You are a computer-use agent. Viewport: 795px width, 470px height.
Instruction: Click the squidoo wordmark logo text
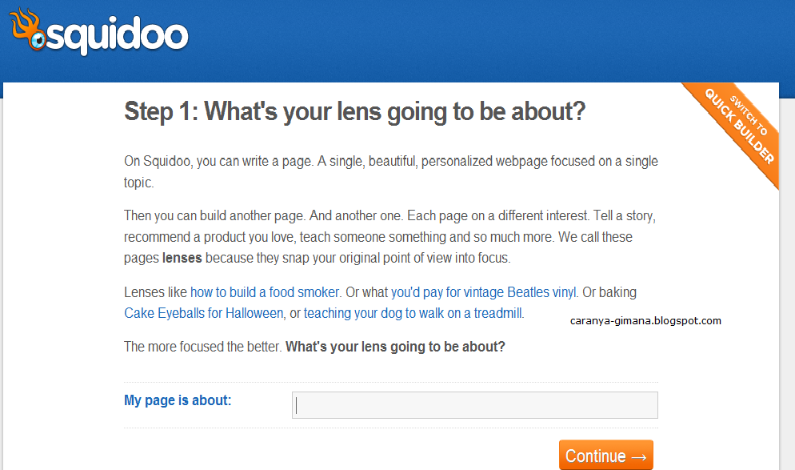point(118,37)
